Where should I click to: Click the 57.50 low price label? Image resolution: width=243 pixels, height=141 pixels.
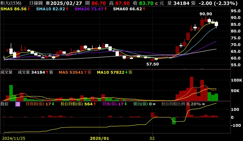tap(152, 64)
